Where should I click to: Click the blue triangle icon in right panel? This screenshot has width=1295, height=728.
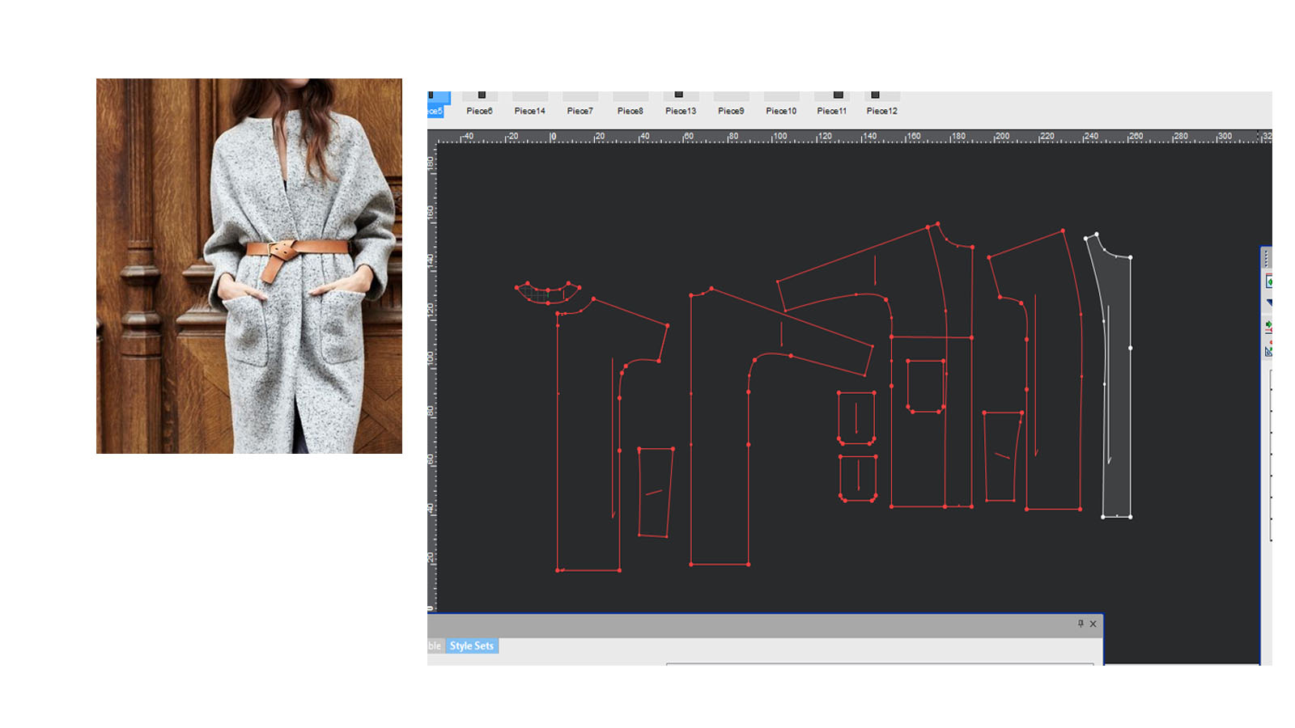(1268, 303)
